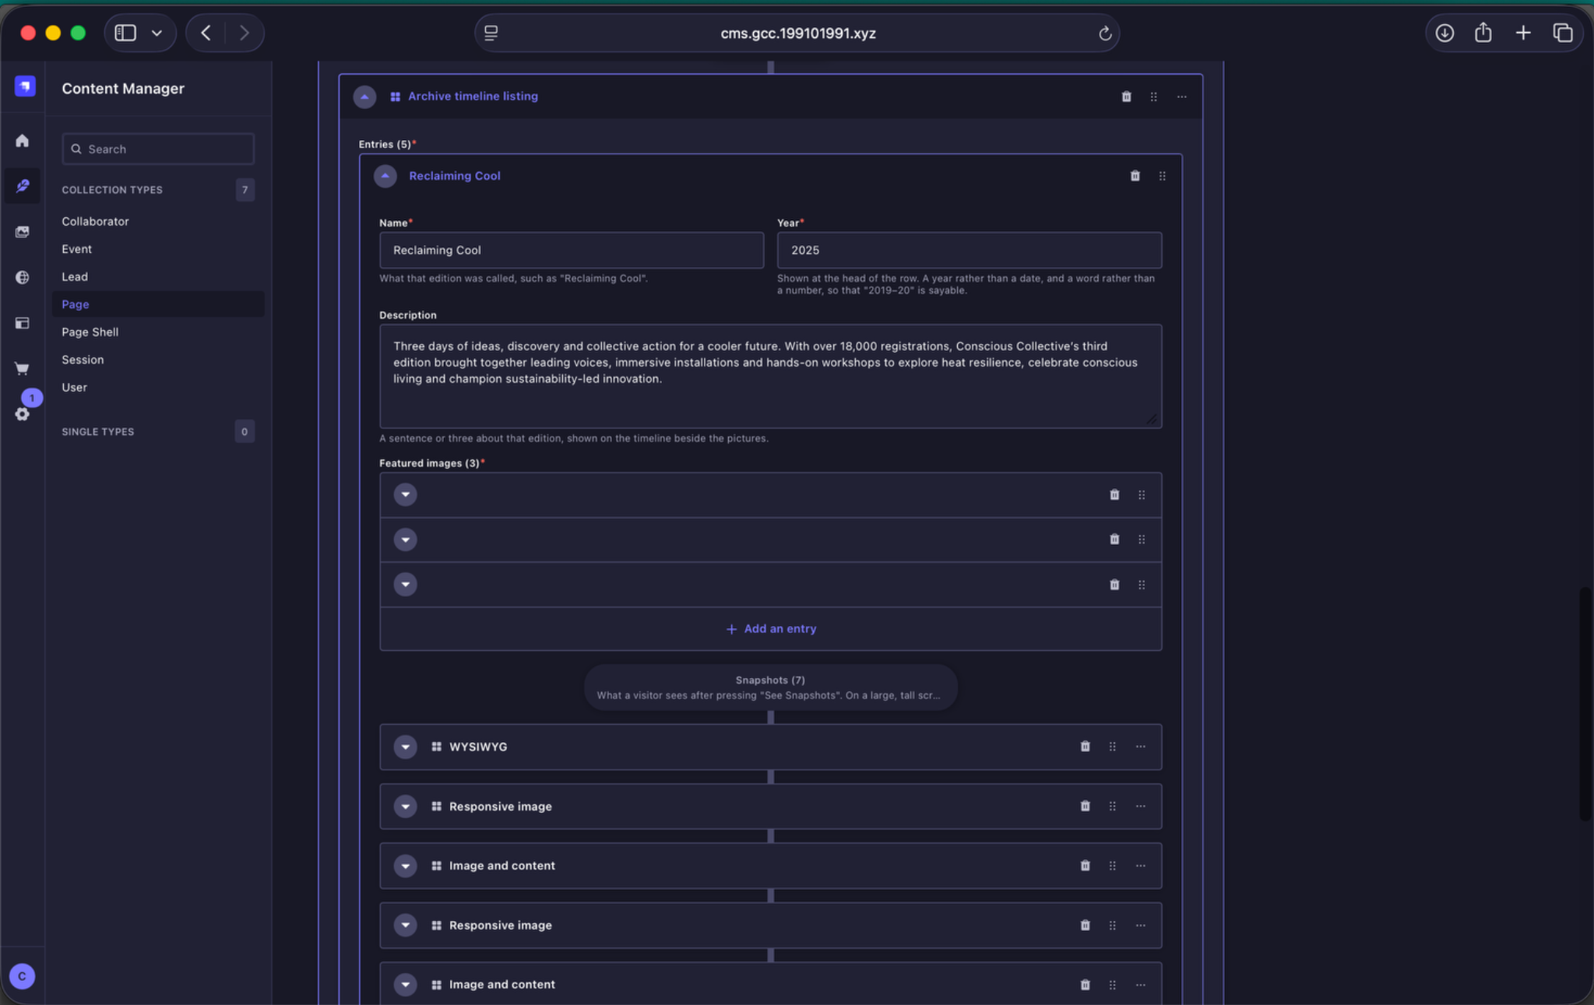Screen dimensions: 1594x1005
Task: Expand the first Featured images entry
Action: [405, 494]
